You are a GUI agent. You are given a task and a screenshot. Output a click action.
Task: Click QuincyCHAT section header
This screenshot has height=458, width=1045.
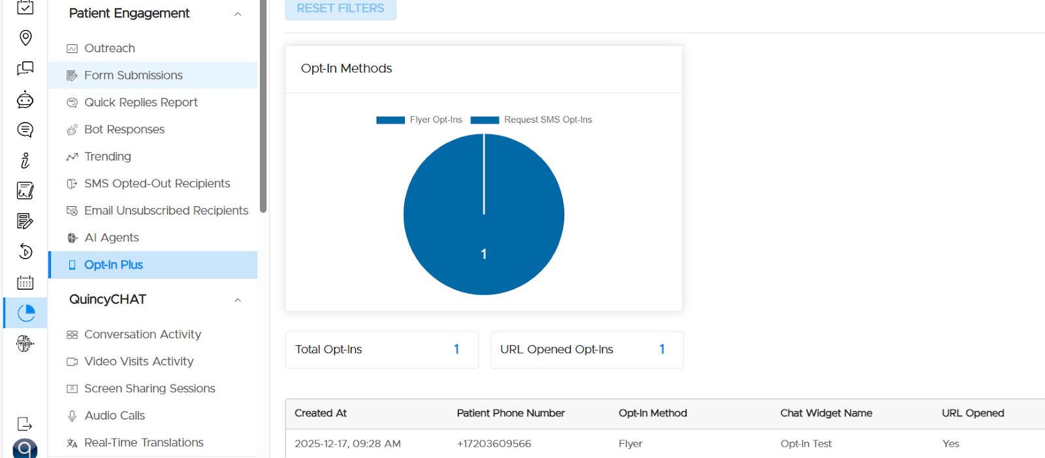click(108, 299)
